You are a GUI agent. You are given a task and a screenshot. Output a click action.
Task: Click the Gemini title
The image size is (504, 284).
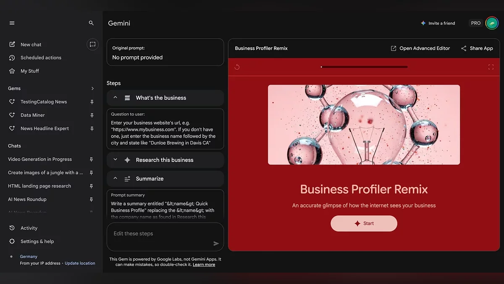pyautogui.click(x=119, y=23)
